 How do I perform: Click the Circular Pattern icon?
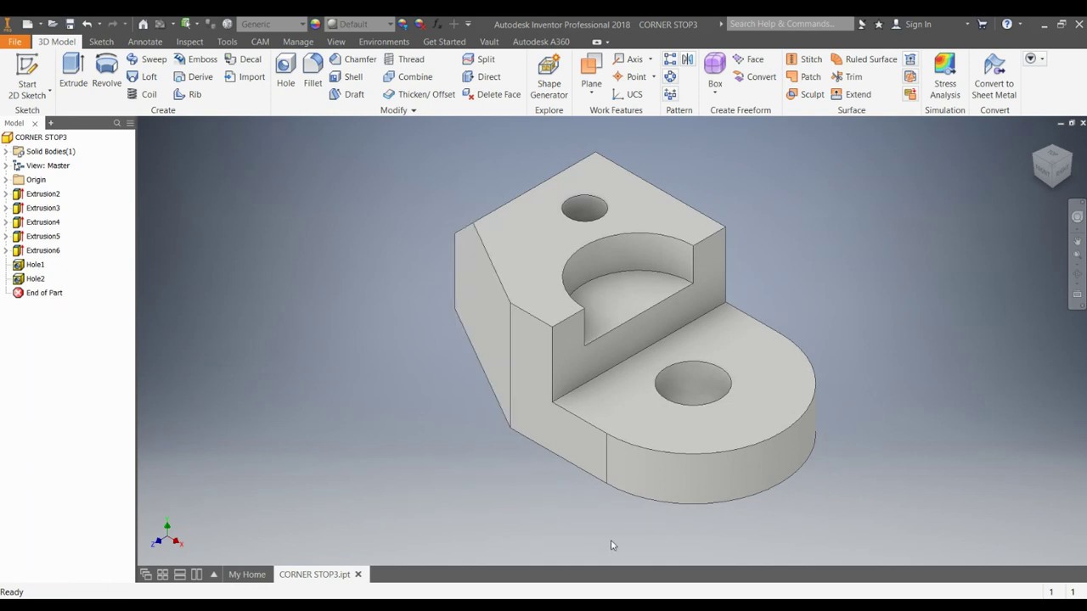pos(670,77)
